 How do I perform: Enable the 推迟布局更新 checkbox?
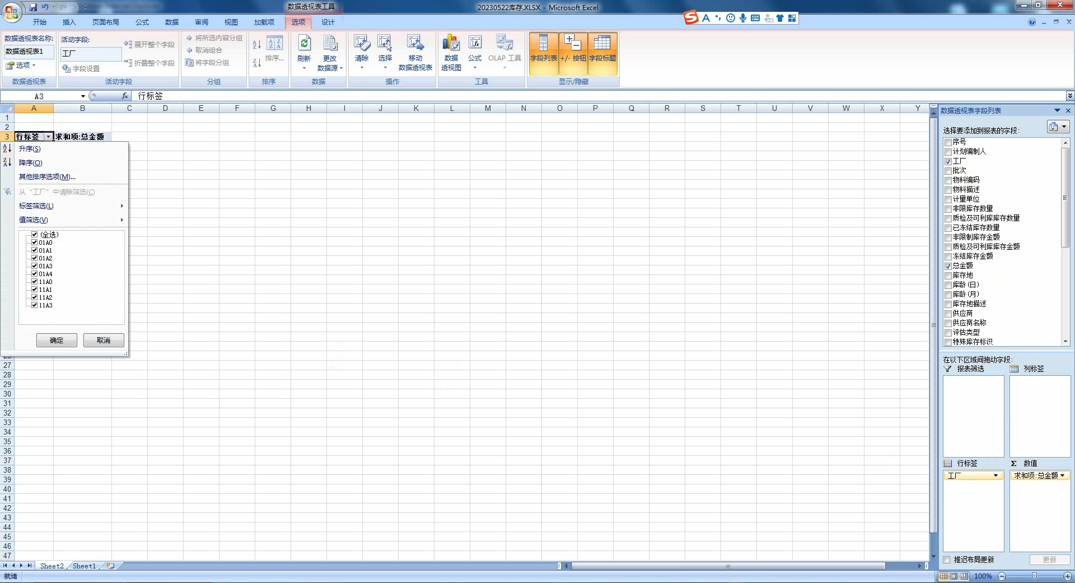click(947, 560)
